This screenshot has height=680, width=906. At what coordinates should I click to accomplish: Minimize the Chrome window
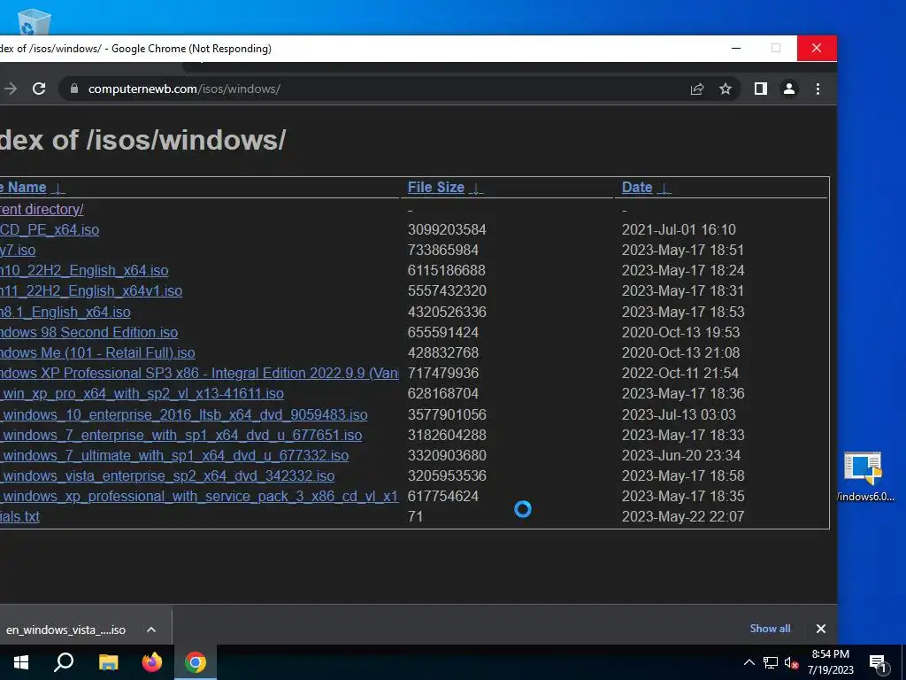pos(736,48)
